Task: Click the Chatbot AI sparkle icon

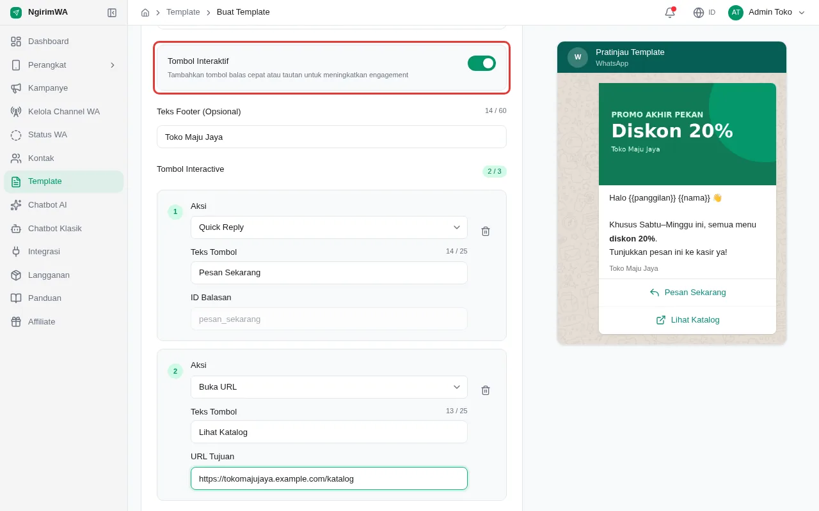Action: [x=16, y=205]
